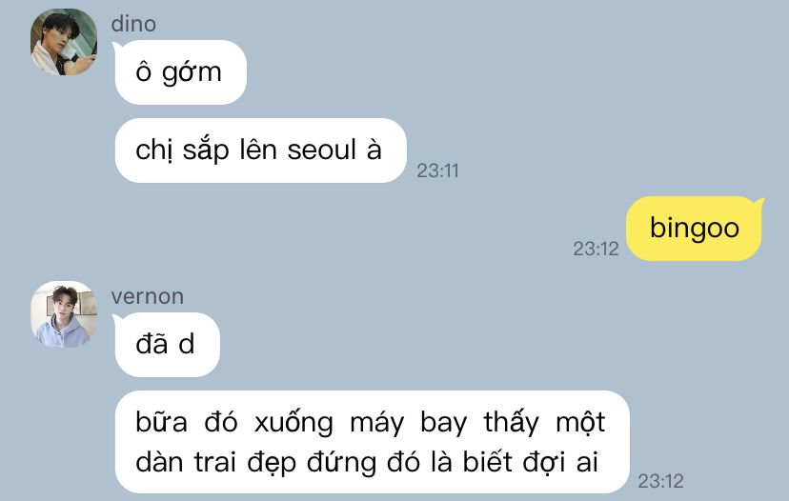
Task: Select the vernon sender name
Action: (148, 297)
